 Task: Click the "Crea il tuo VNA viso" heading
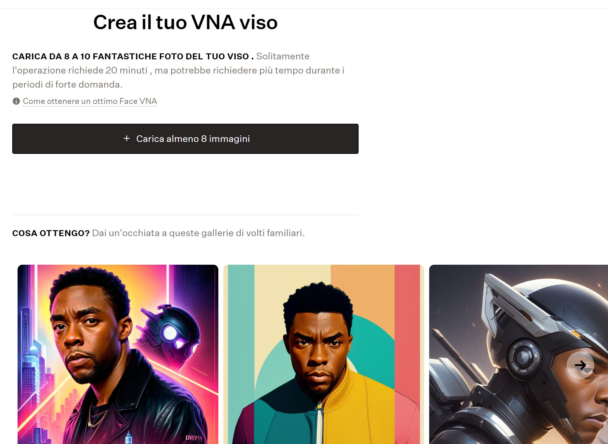point(185,23)
